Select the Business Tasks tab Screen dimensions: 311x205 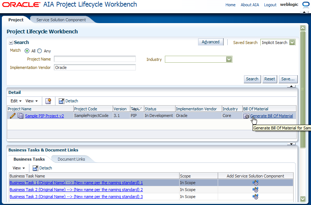pyautogui.click(x=29, y=159)
